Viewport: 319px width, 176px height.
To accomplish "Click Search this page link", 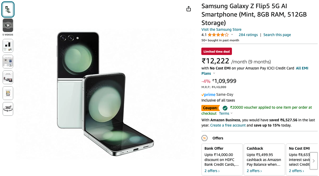I will click(x=277, y=35).
